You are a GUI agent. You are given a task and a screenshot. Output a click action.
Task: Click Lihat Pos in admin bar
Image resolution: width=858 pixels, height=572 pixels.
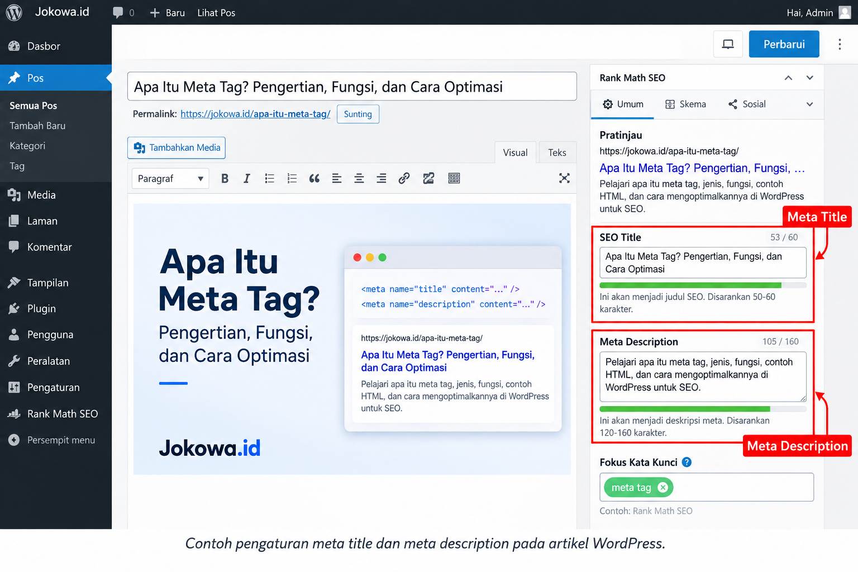[x=216, y=13]
